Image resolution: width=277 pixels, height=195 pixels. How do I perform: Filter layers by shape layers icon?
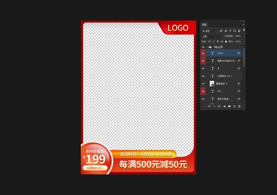235,31
